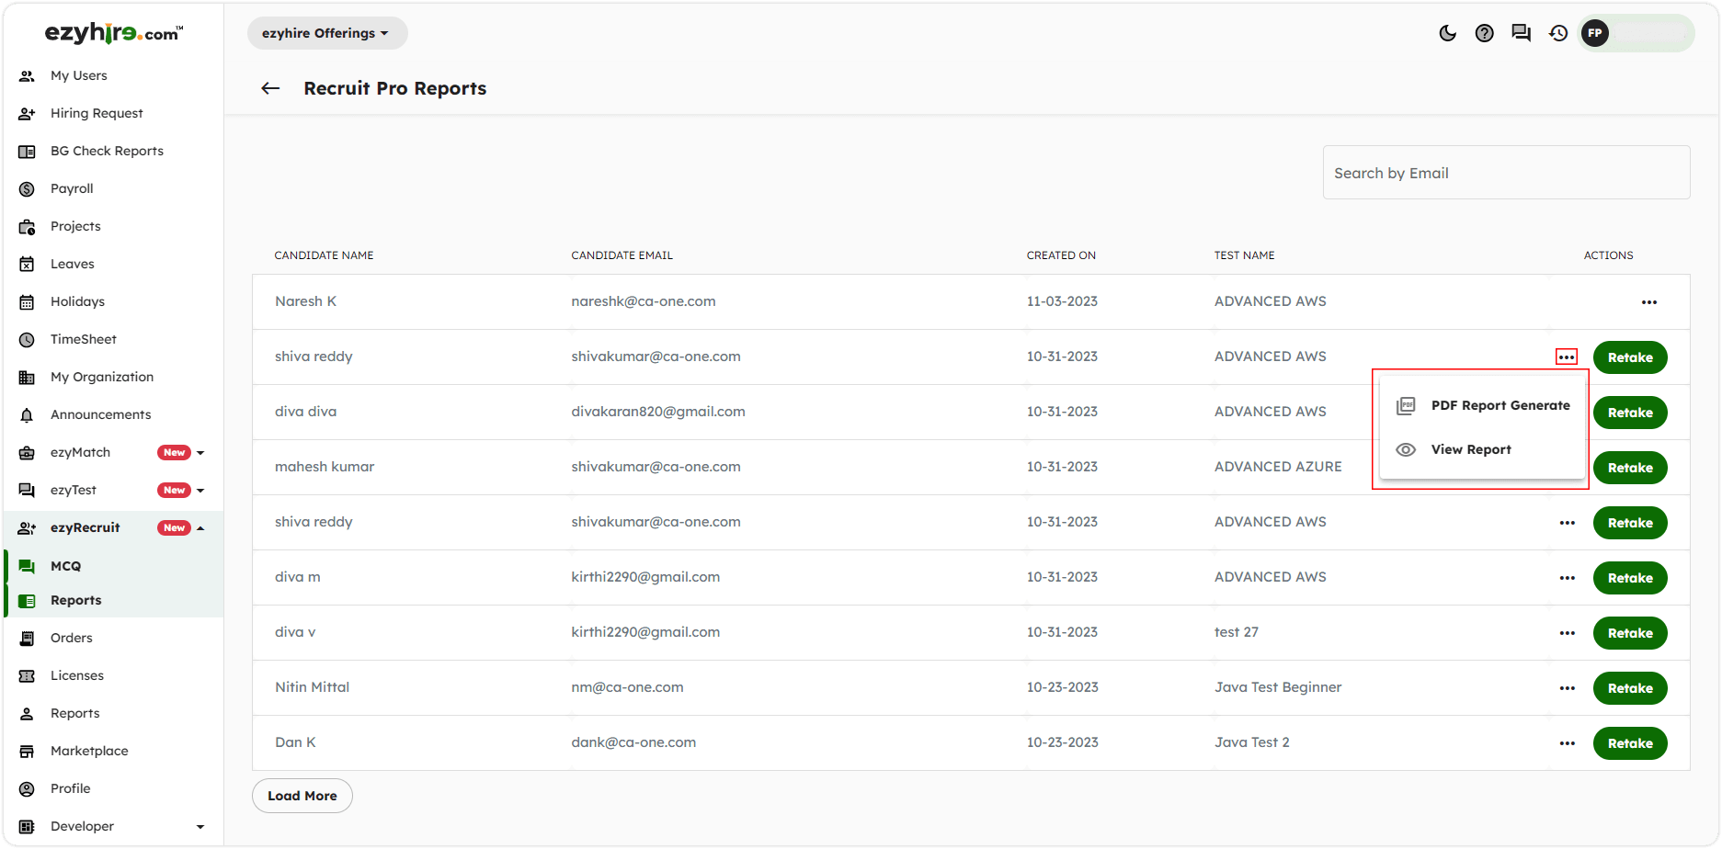Click ADVANCED AZURE test name
This screenshot has width=1722, height=849.
(x=1278, y=467)
